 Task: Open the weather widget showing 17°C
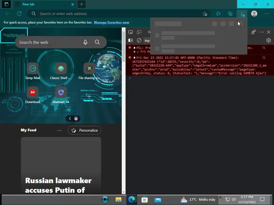click(x=198, y=199)
